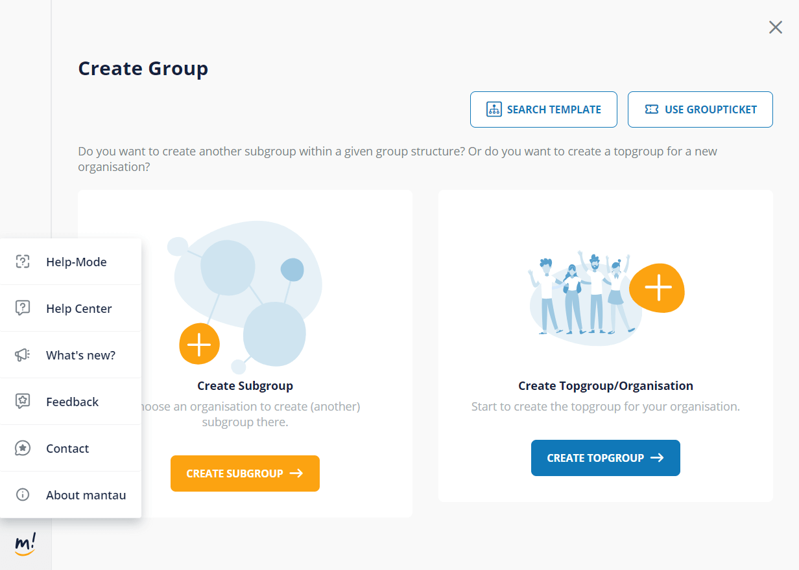The image size is (799, 570).
Task: Click the megaphone icon for What's new
Action: tap(23, 355)
